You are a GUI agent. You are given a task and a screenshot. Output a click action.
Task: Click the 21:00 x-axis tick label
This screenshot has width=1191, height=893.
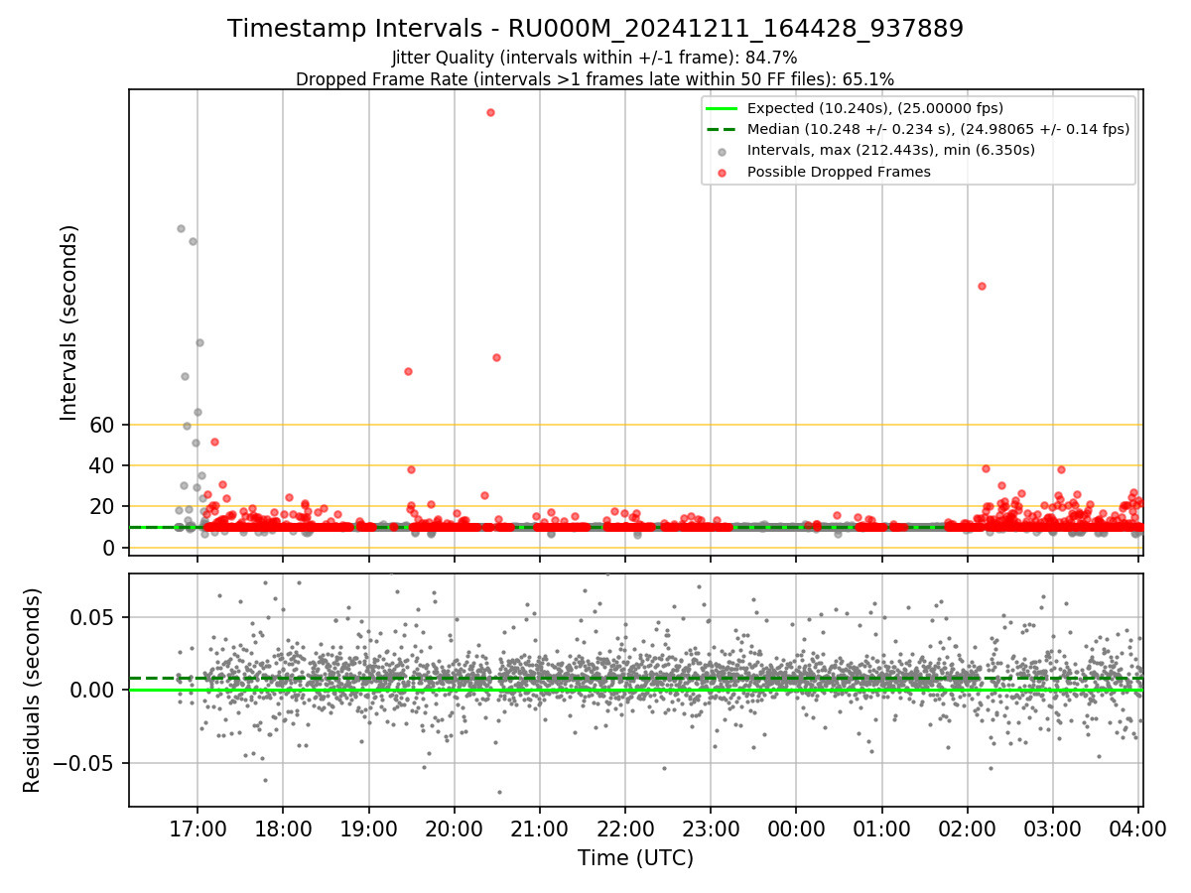pos(540,828)
